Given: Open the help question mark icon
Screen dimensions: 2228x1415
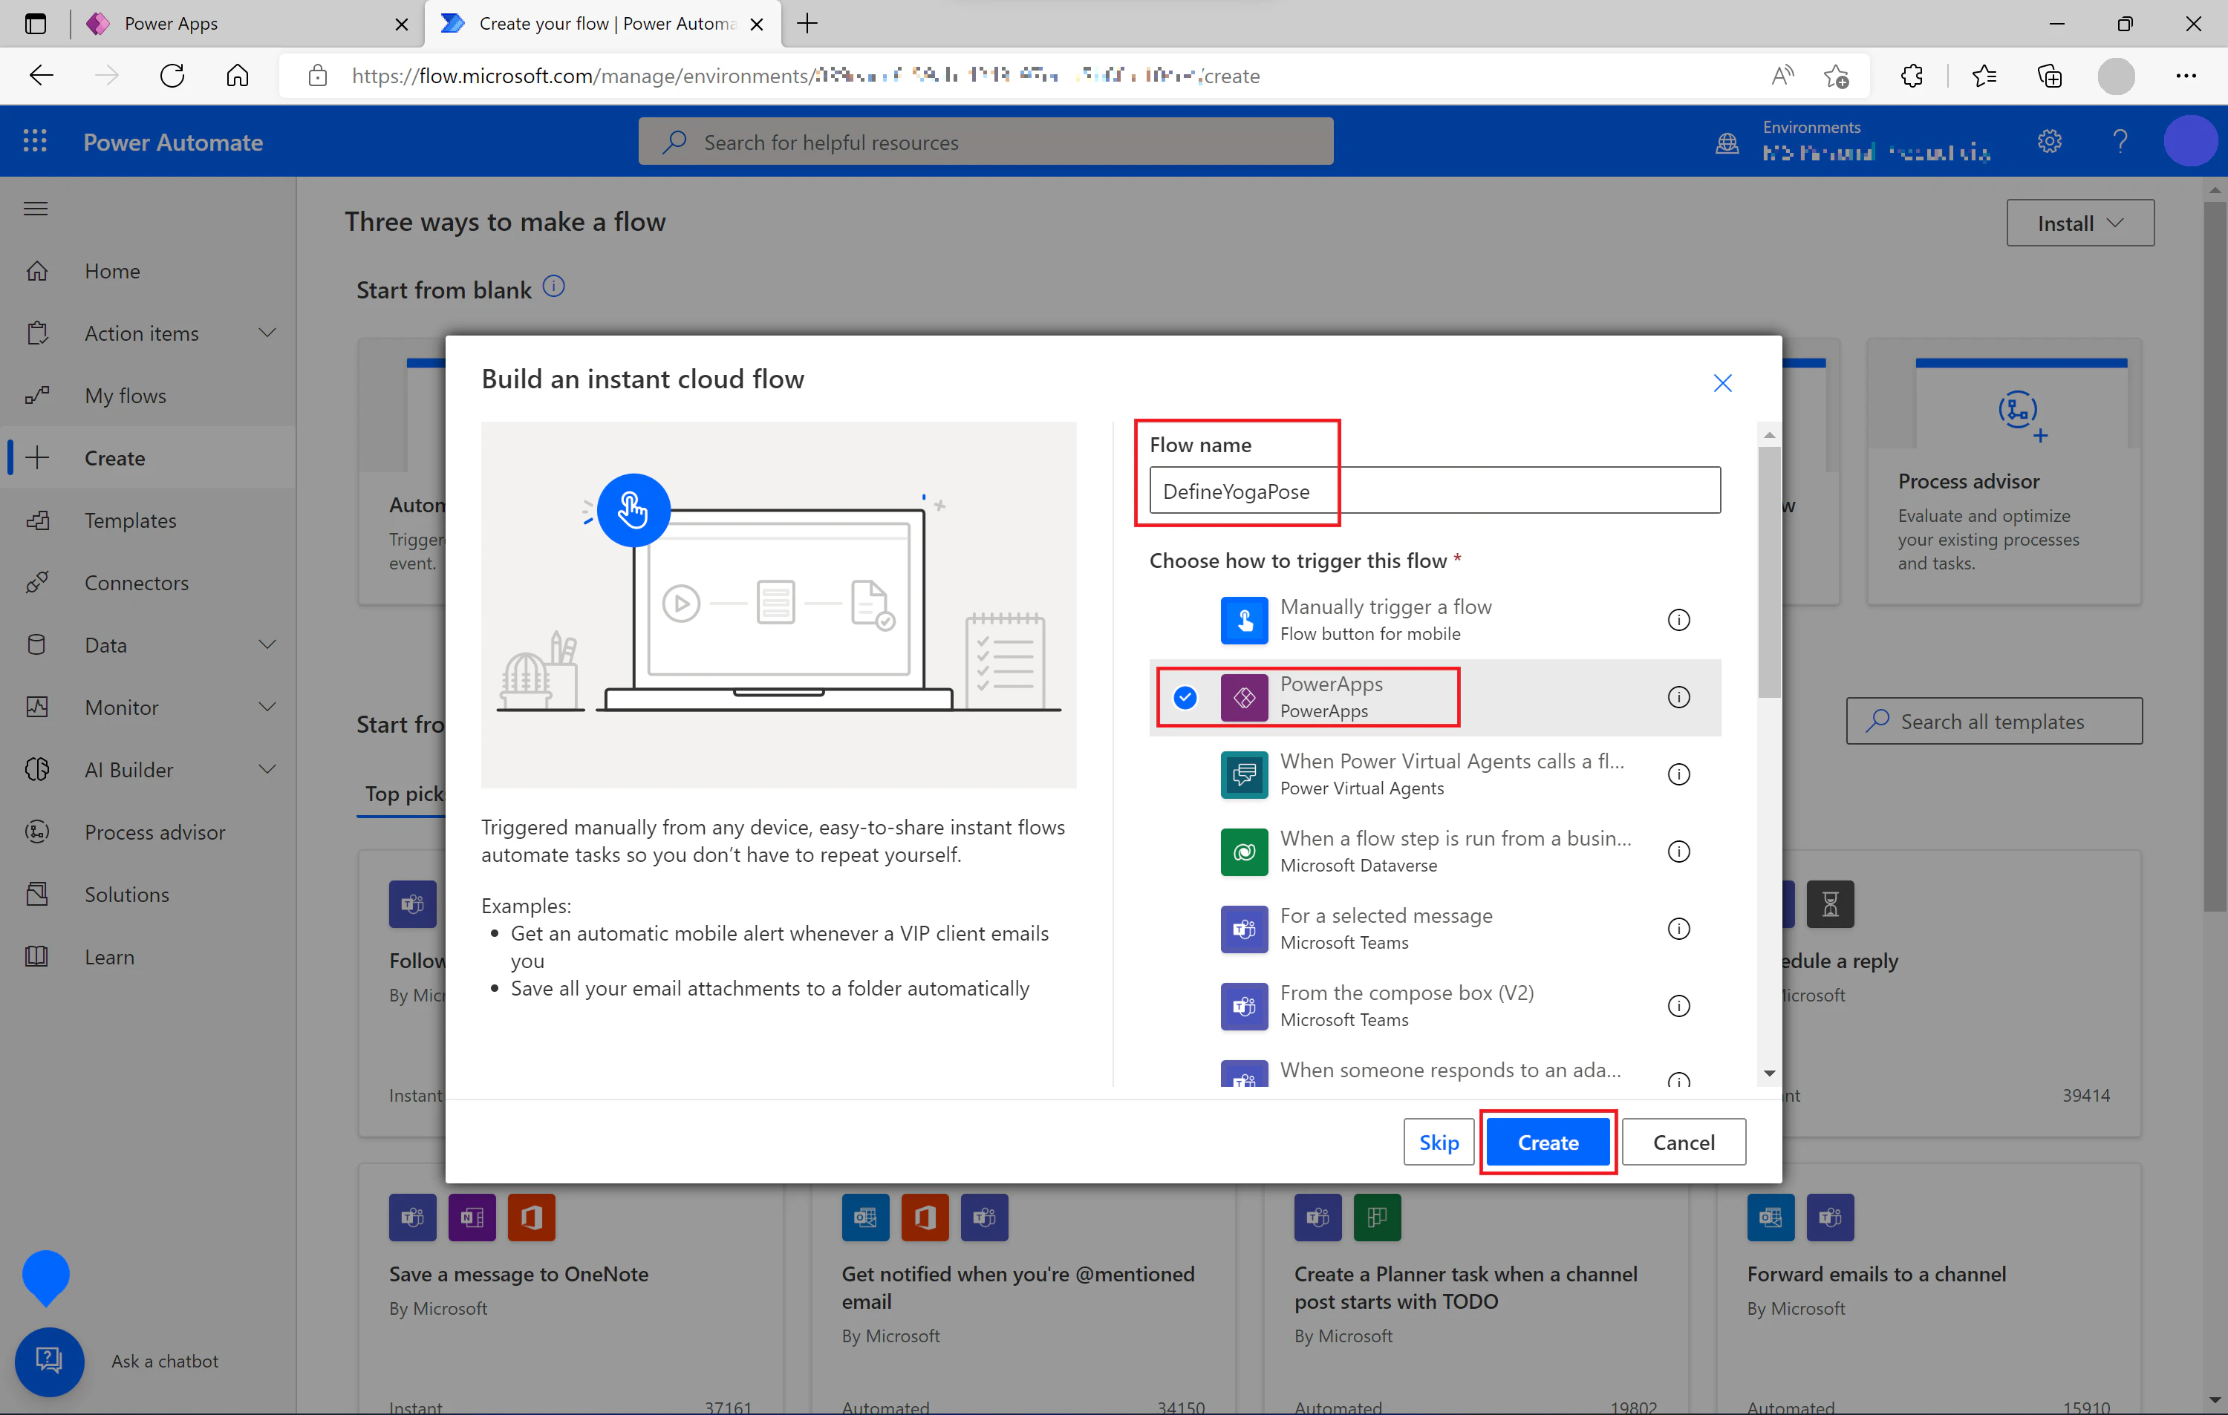Looking at the screenshot, I should (2120, 142).
